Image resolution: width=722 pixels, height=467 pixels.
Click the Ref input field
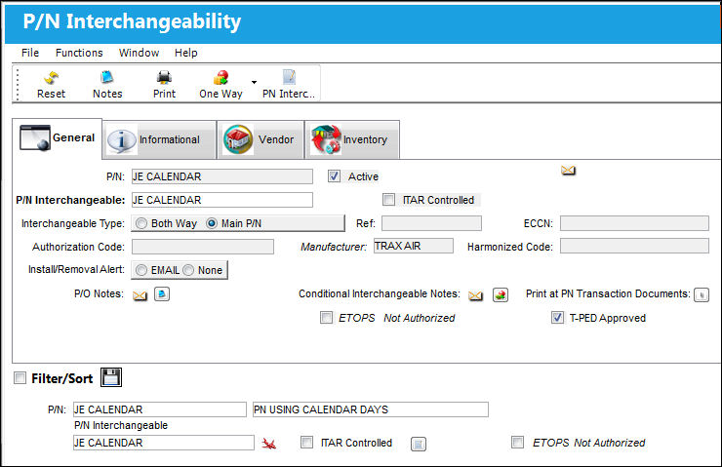(x=431, y=223)
